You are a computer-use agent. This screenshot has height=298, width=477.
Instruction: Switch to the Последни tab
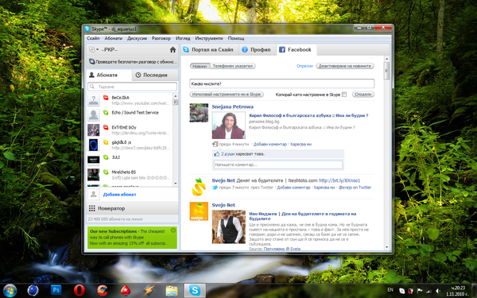(155, 75)
